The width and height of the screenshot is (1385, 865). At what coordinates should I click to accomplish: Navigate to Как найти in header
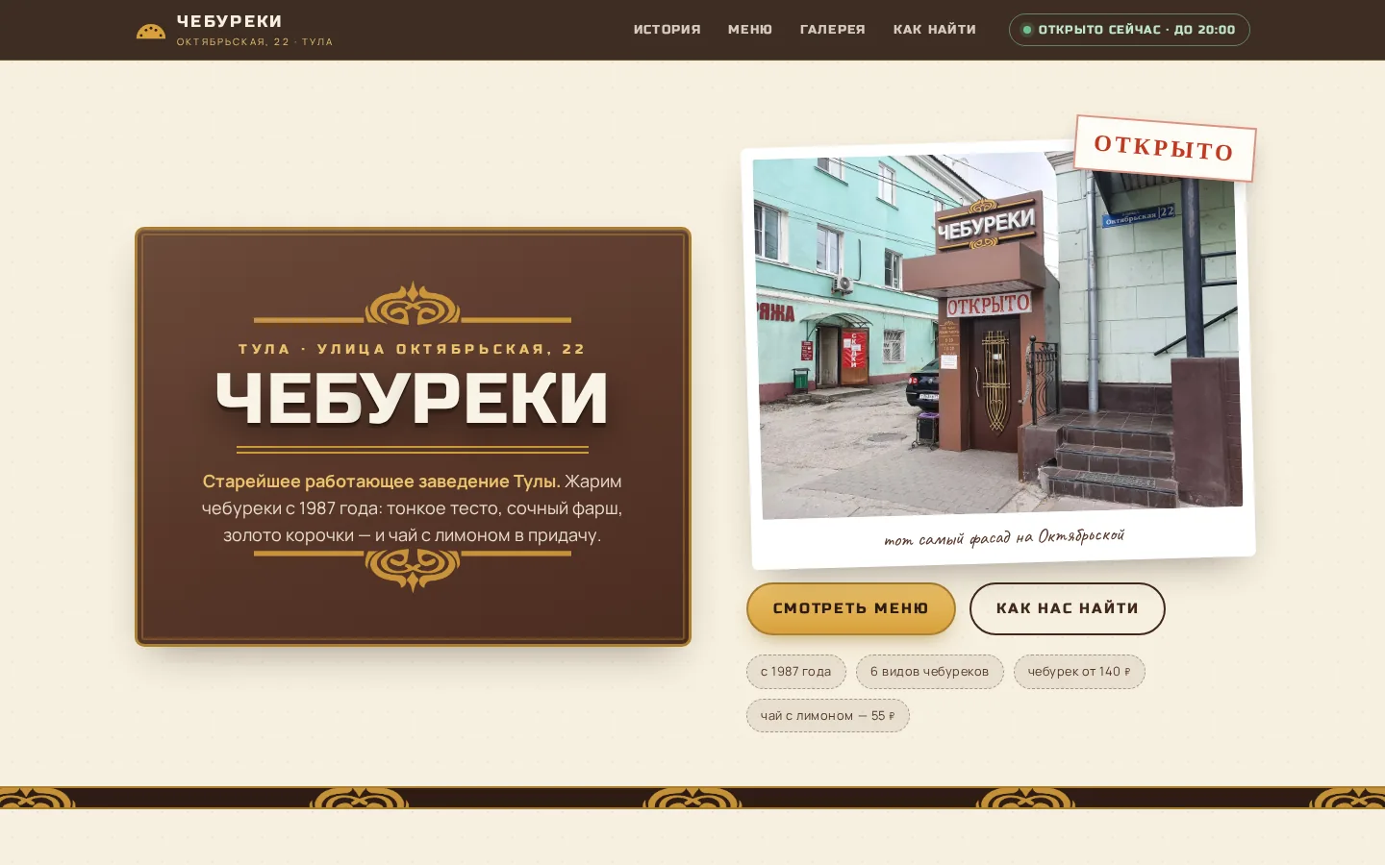[x=935, y=30]
